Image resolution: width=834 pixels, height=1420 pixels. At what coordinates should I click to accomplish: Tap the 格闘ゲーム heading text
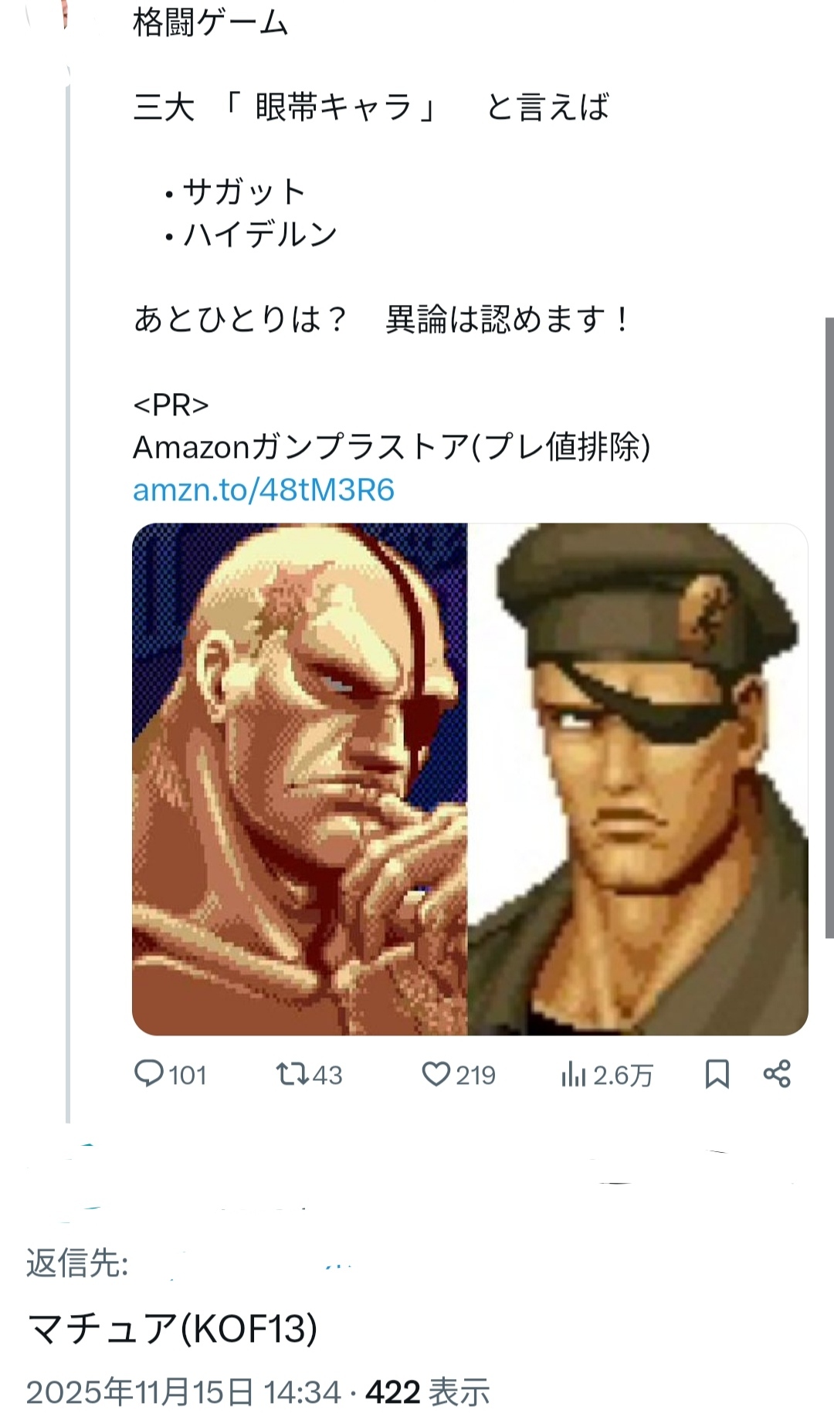point(210,22)
